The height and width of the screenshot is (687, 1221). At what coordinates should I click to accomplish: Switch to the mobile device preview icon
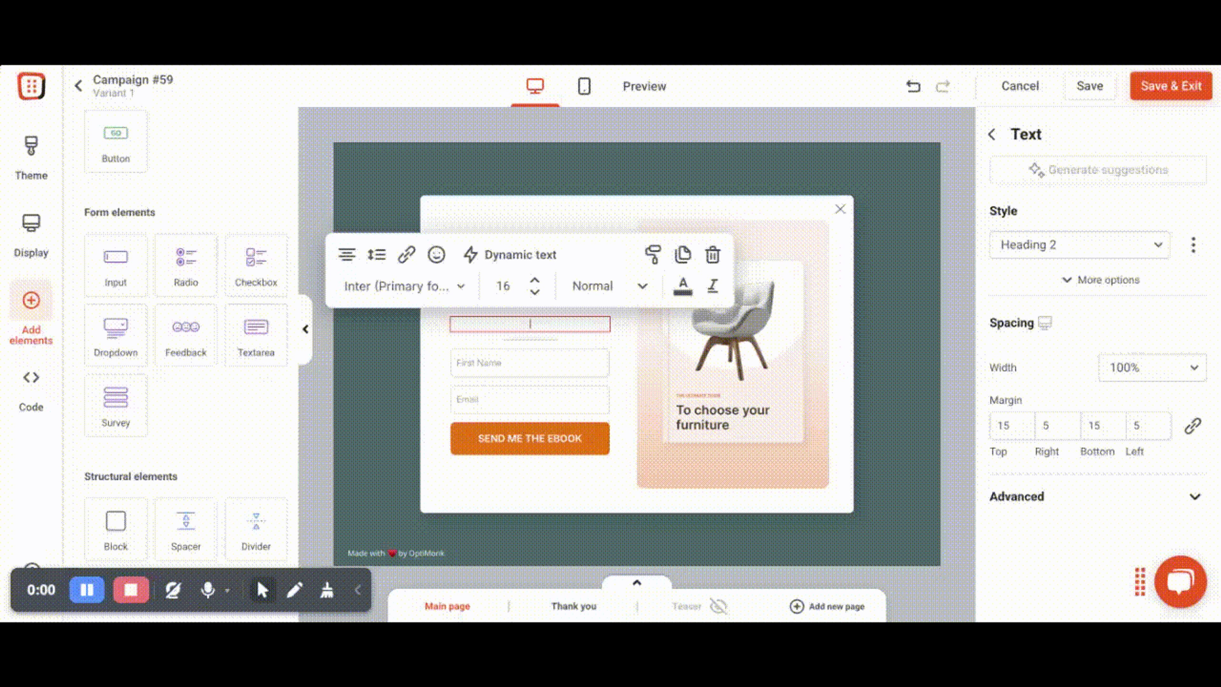584,86
